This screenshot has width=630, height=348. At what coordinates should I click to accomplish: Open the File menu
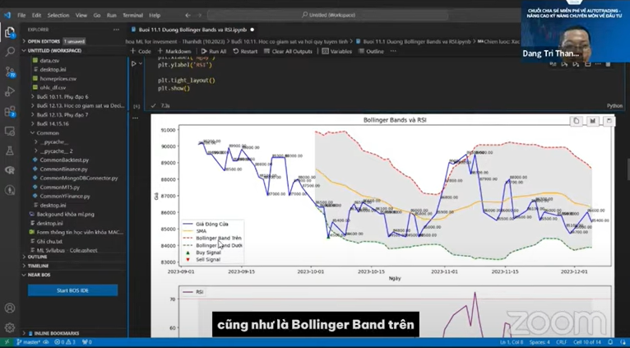click(x=21, y=16)
